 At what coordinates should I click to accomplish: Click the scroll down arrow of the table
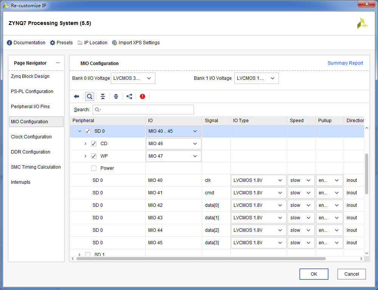click(x=367, y=253)
